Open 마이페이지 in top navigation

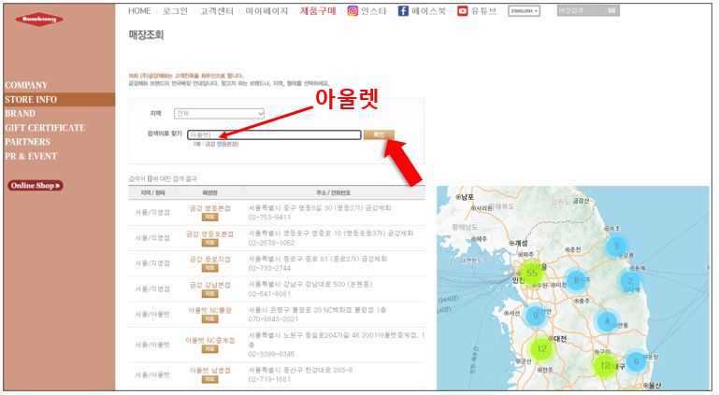coord(266,10)
